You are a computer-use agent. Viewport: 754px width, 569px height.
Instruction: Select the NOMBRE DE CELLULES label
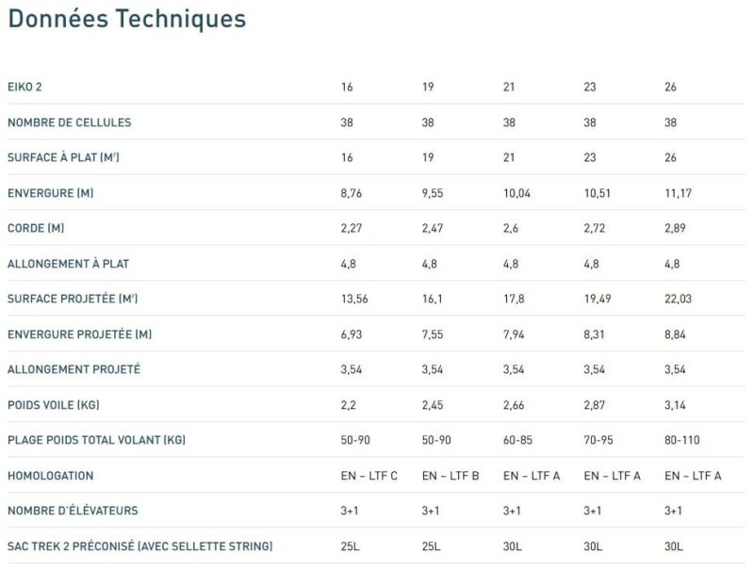click(x=69, y=122)
